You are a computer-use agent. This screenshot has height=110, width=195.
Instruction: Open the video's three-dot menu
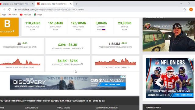[191, 26]
